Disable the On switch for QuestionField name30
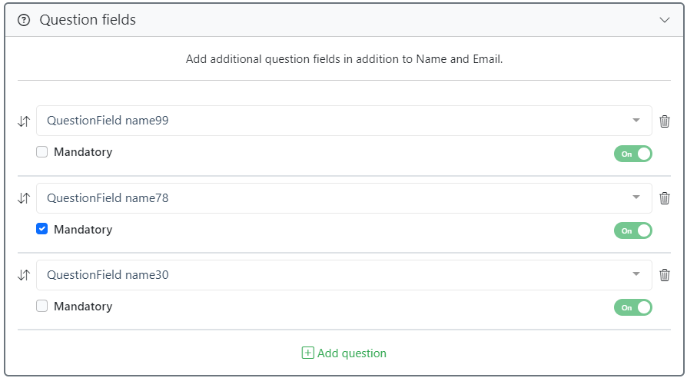The height and width of the screenshot is (378, 687). tap(632, 307)
